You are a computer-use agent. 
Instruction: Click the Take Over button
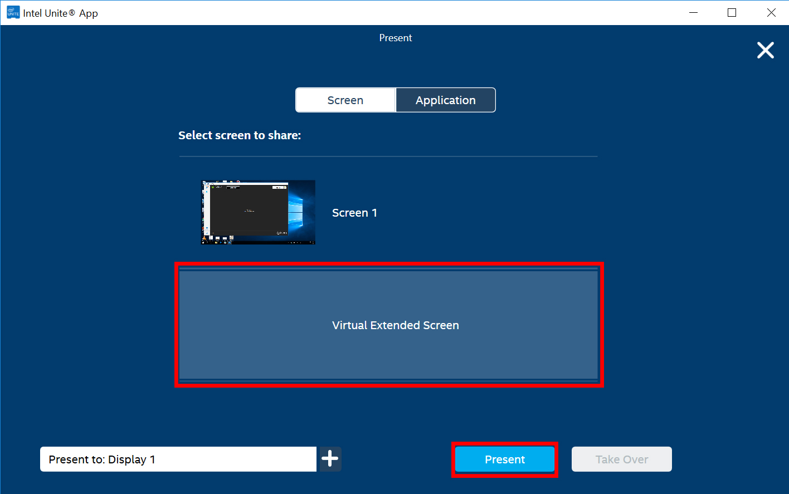[622, 459]
